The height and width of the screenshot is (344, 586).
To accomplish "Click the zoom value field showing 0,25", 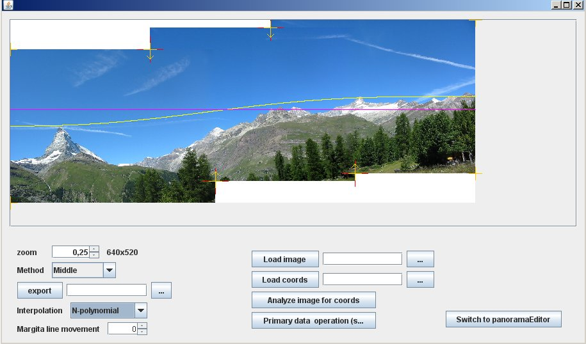I will point(70,252).
